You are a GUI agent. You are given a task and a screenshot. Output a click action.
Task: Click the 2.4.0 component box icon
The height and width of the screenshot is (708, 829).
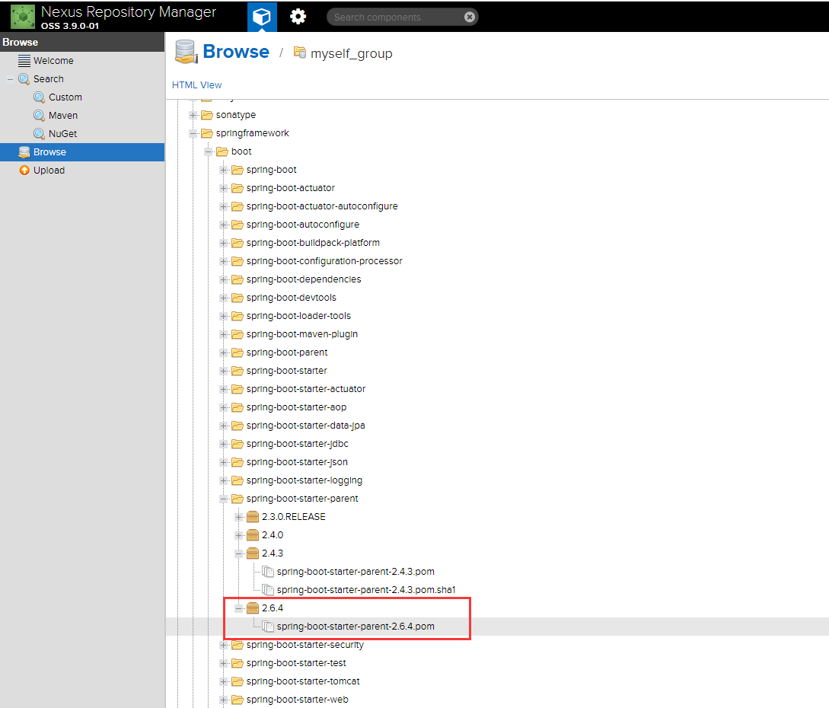253,535
